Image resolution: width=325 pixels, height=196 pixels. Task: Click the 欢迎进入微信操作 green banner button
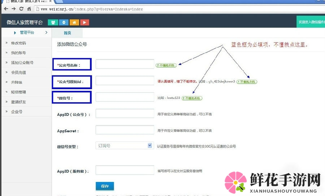pyautogui.click(x=311, y=22)
